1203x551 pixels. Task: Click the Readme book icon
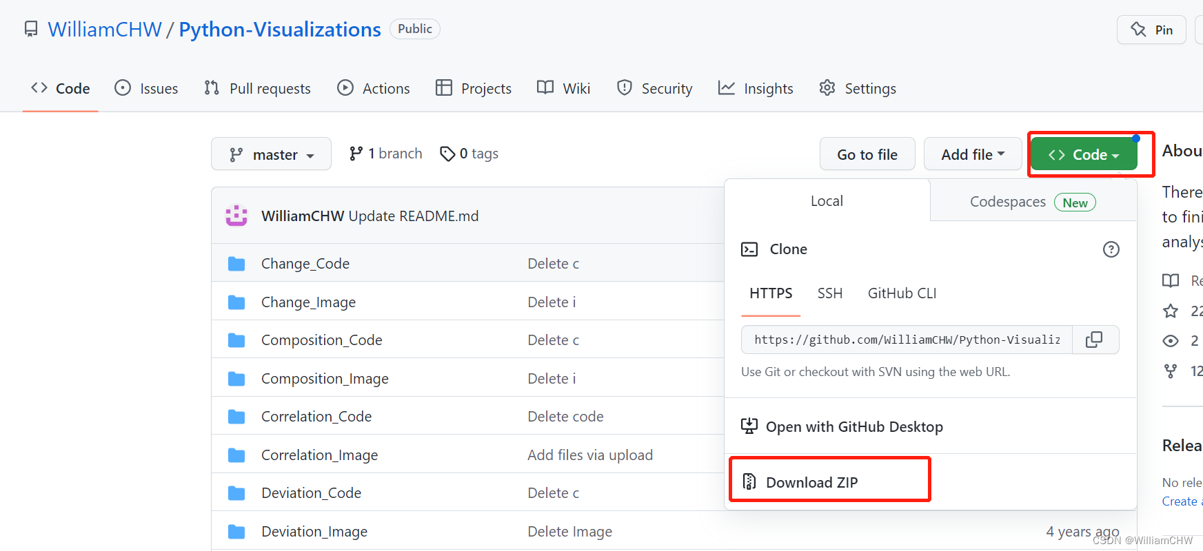tap(1171, 281)
